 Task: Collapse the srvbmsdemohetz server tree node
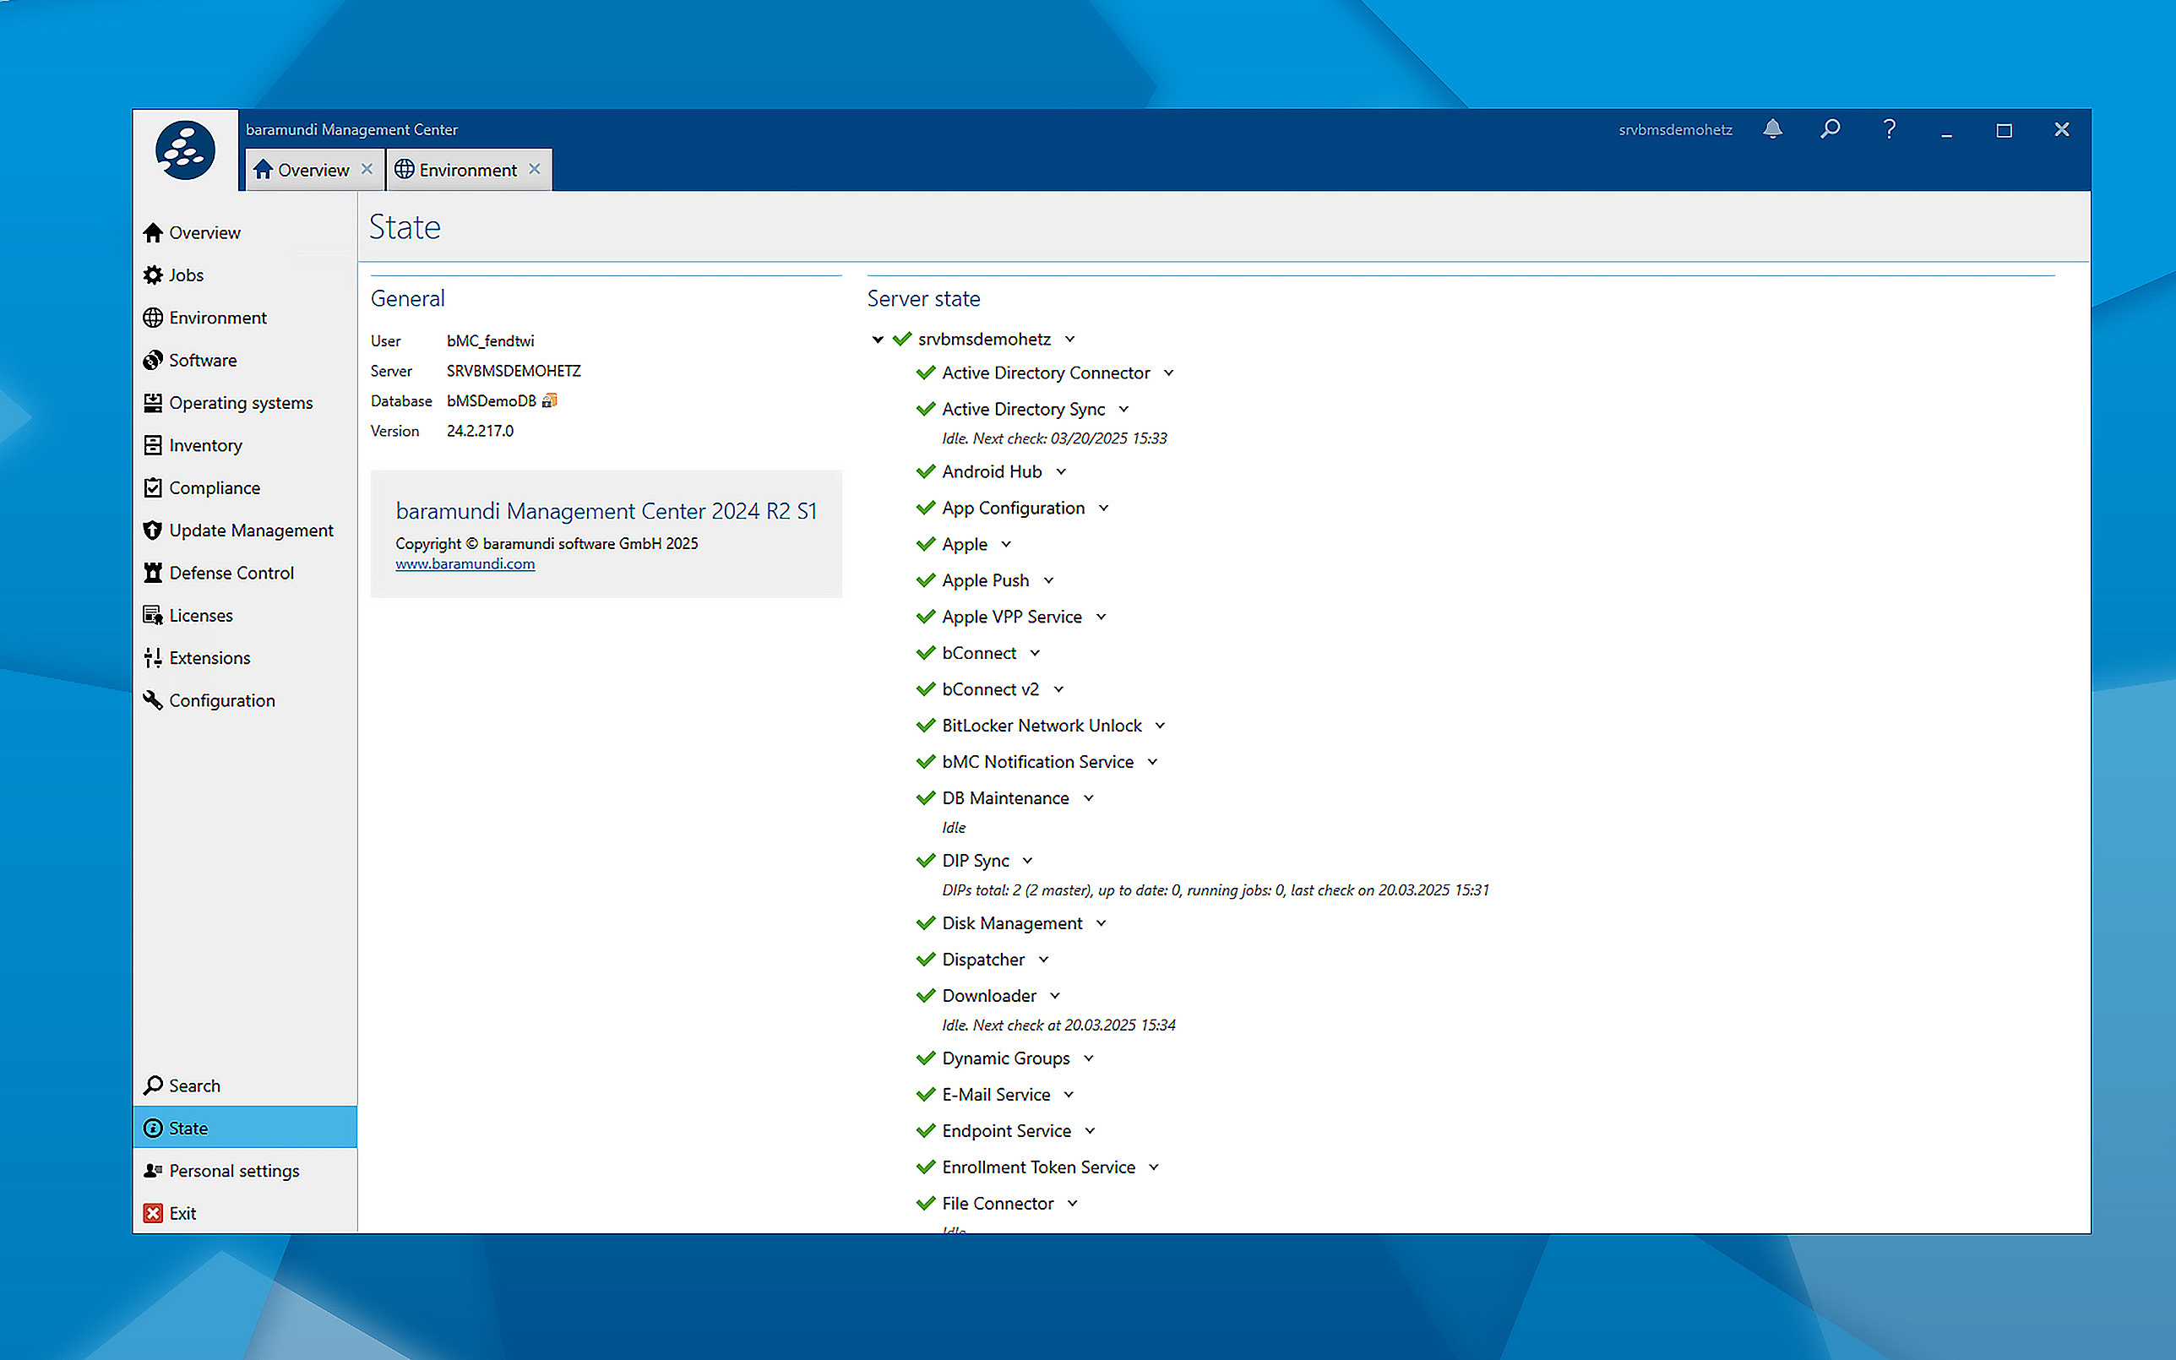tap(878, 339)
